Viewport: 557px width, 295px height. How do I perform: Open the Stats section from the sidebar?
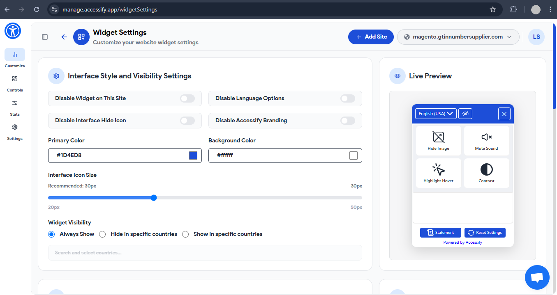14,107
